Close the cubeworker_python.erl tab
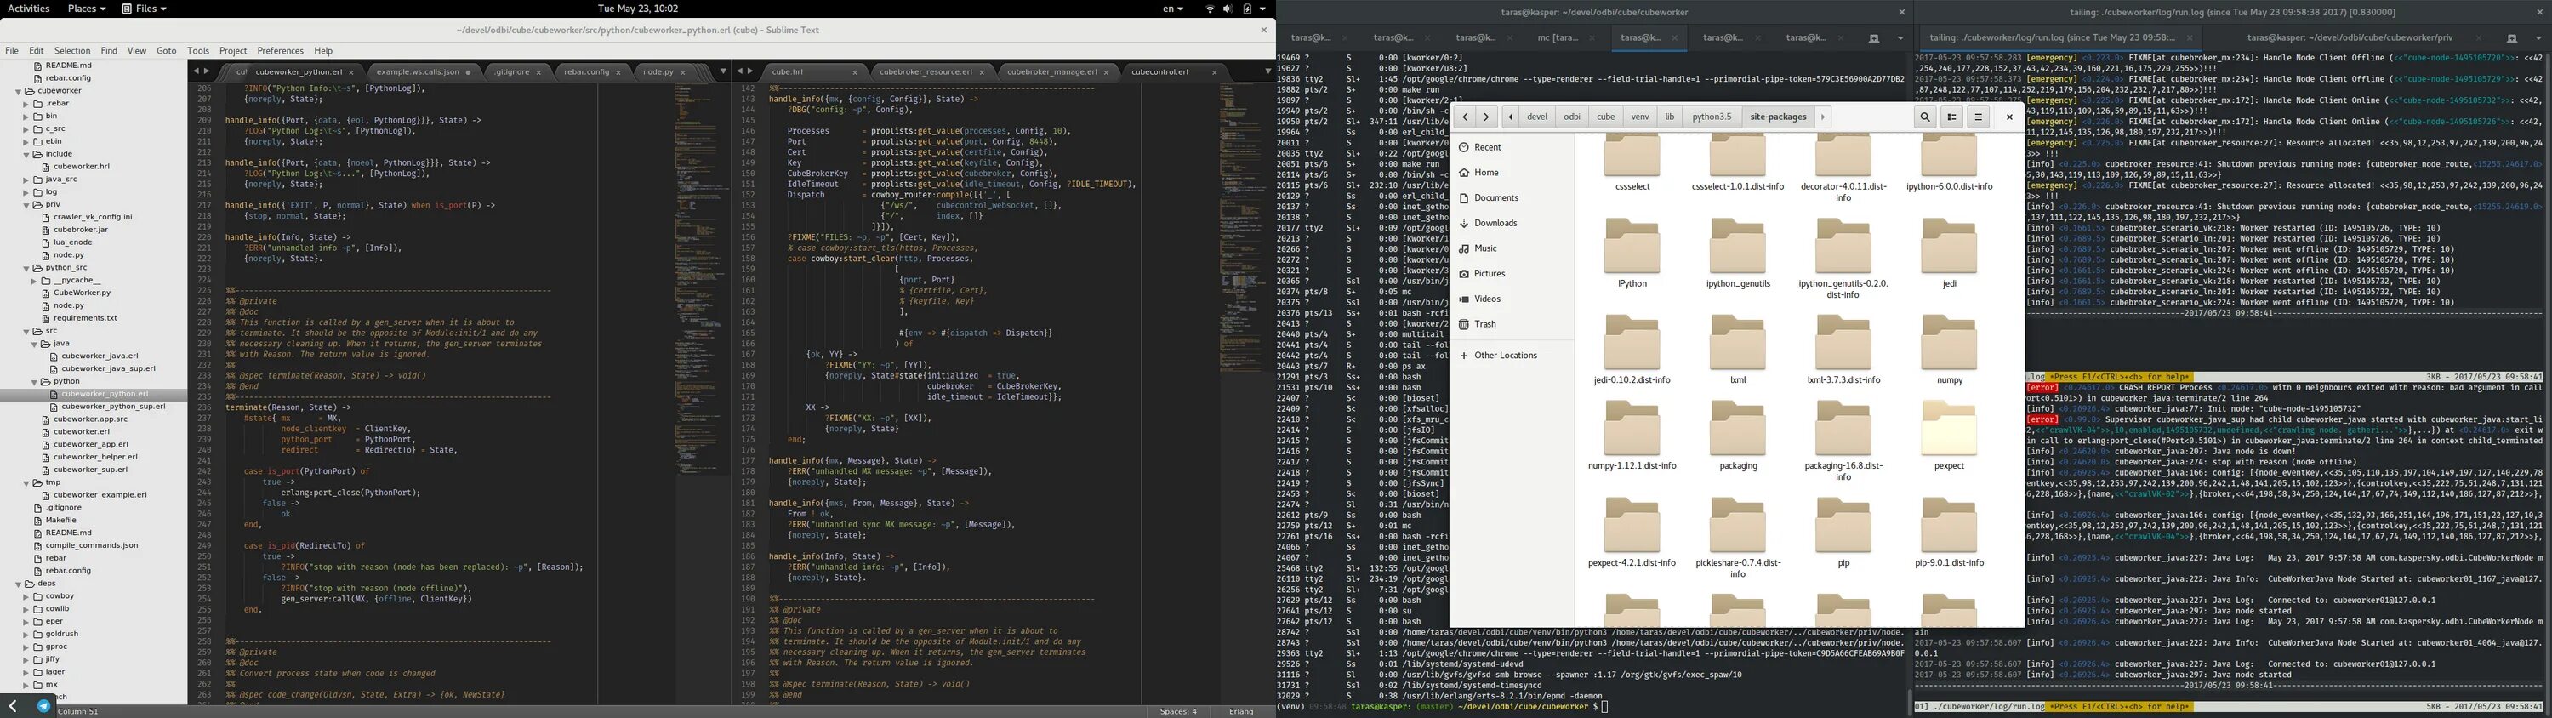Viewport: 2552px width, 718px height. pos(353,72)
